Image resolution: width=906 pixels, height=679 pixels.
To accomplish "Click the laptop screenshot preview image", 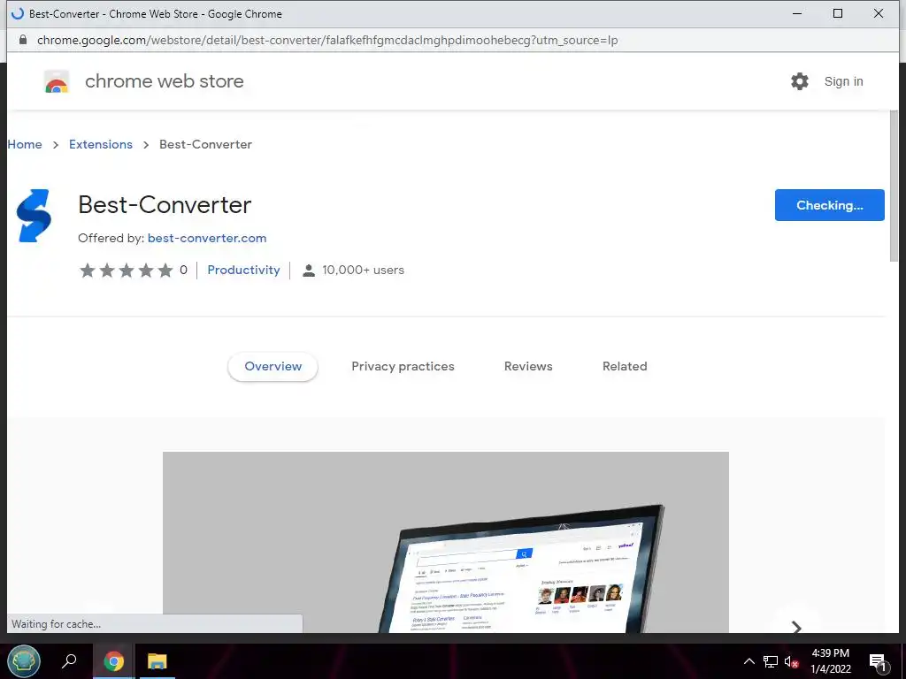I will [446, 542].
